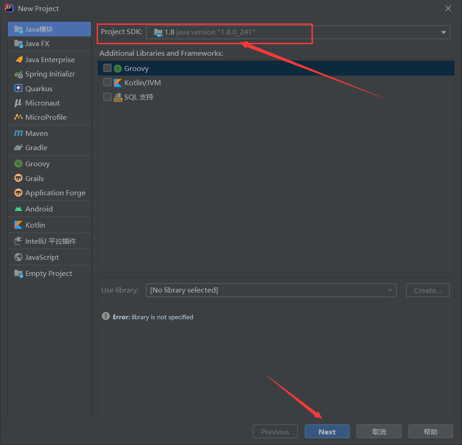Click the Quarkus label

[39, 89]
